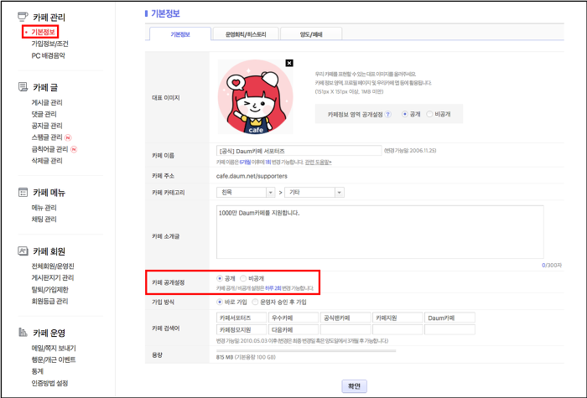
Task: Open the 친목 category dropdown
Action: 246,192
